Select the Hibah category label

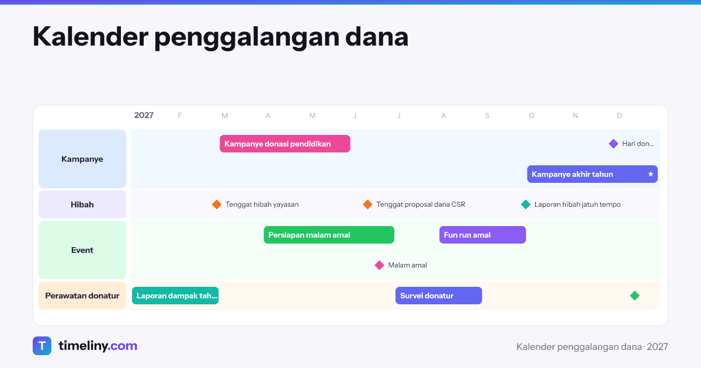tap(82, 204)
